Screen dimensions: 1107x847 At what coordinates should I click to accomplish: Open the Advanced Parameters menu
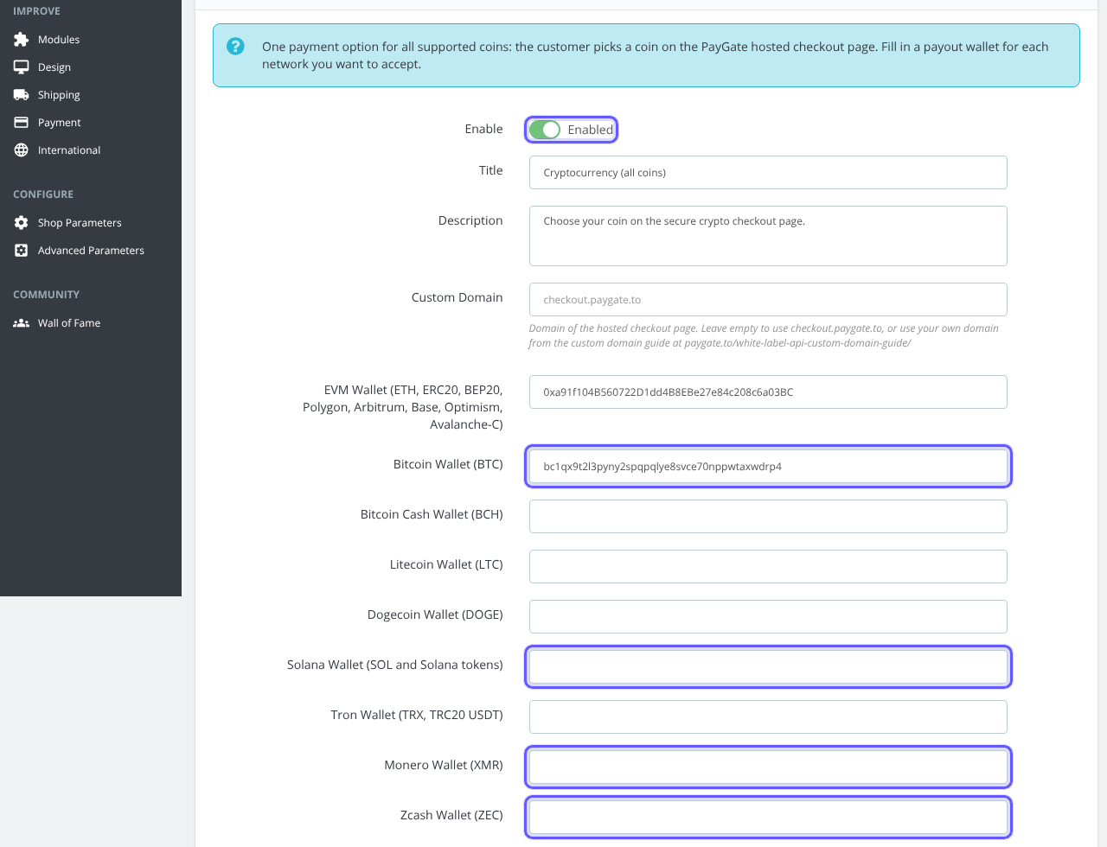(x=91, y=251)
